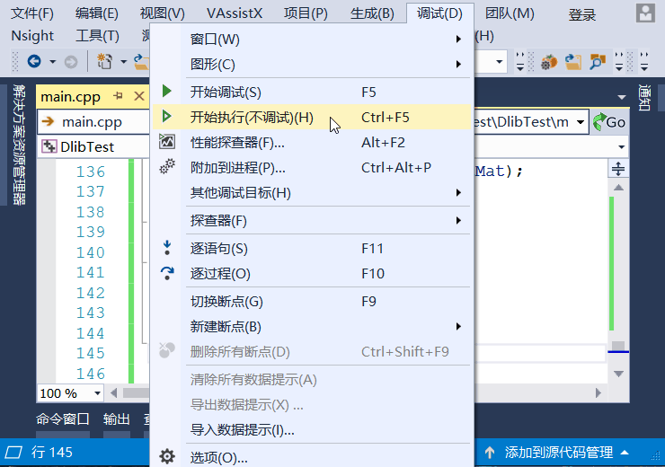This screenshot has width=665, height=467.
Task: Expand the 其他调试目标(H) submenu
Action: click(311, 193)
